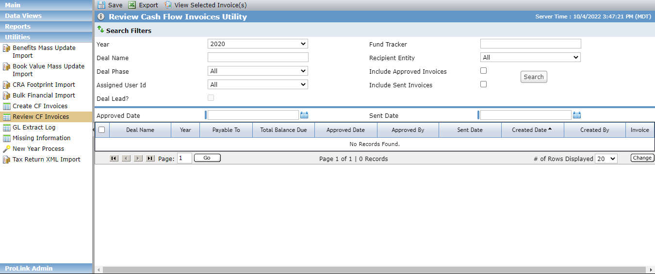Click the Go page button
The height and width of the screenshot is (274, 655).
(207, 158)
